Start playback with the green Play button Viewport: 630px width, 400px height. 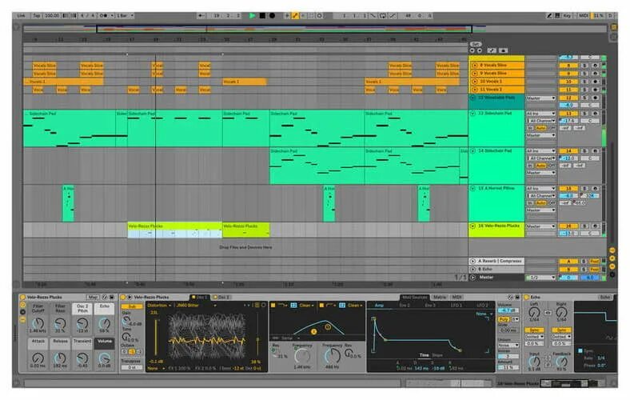click(253, 16)
